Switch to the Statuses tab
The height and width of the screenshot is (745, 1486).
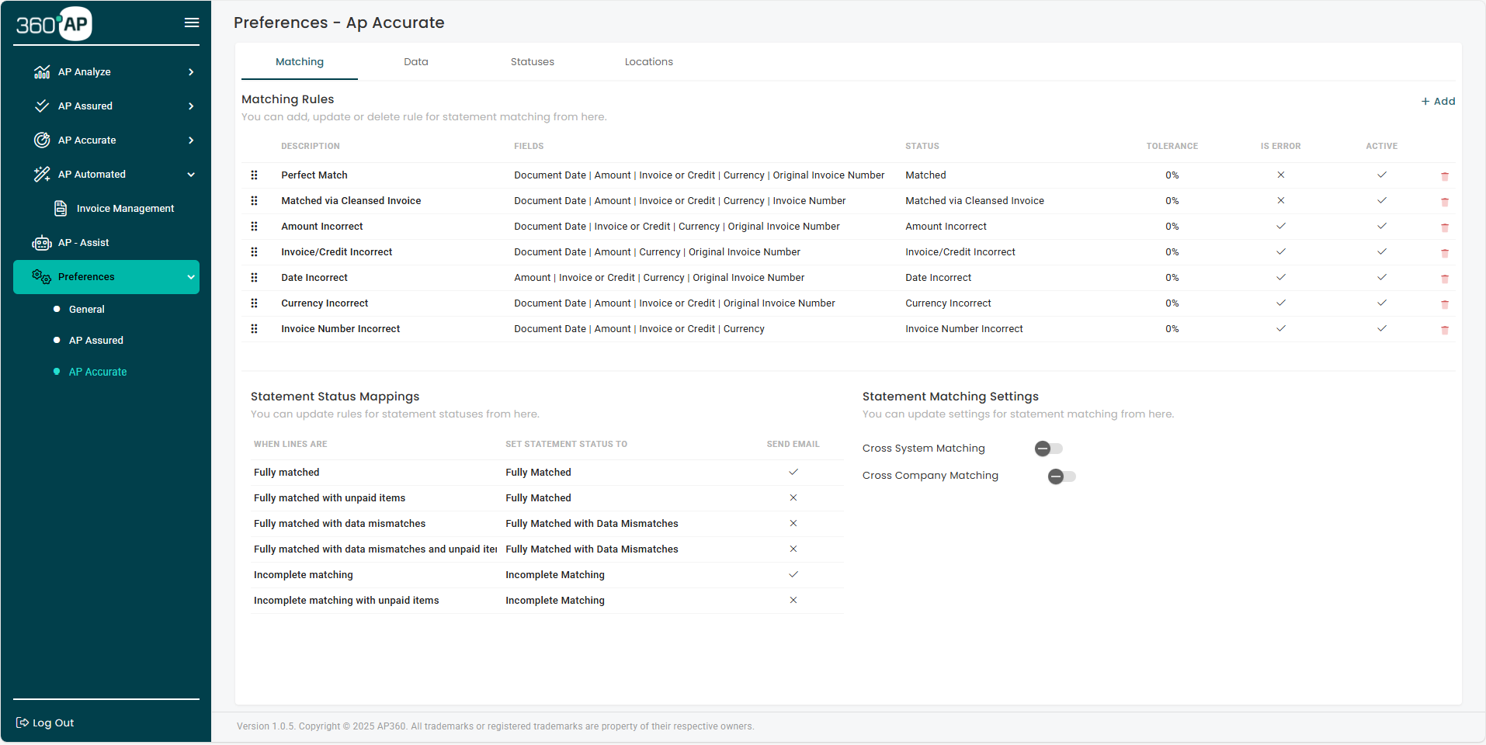tap(532, 61)
